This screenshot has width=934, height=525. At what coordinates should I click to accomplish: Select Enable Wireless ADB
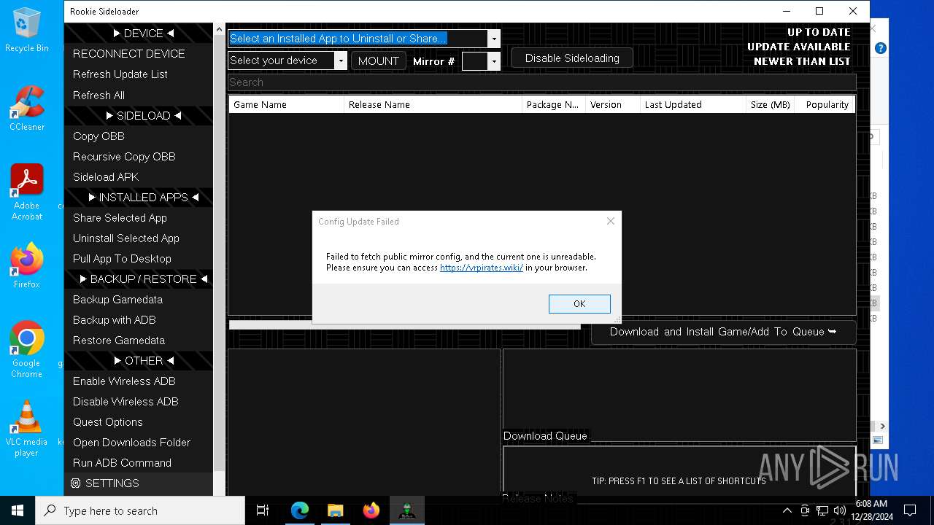coord(139,381)
